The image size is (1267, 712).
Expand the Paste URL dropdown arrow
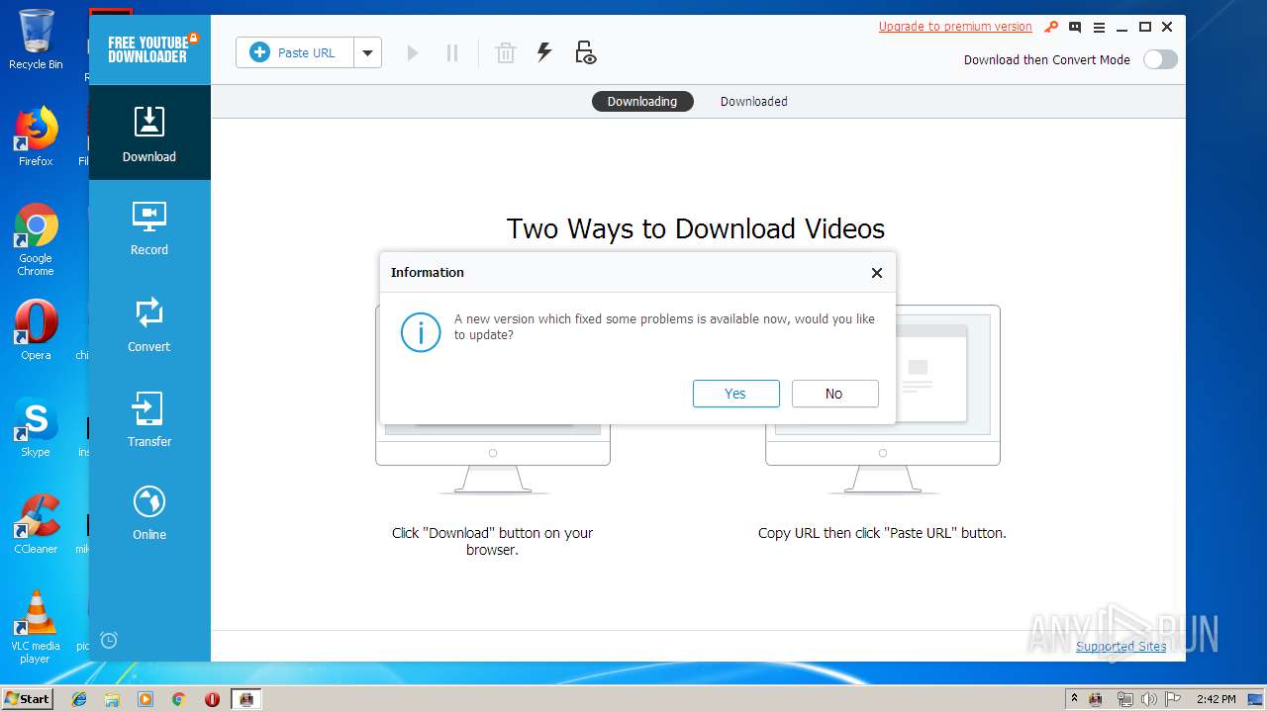click(x=367, y=52)
